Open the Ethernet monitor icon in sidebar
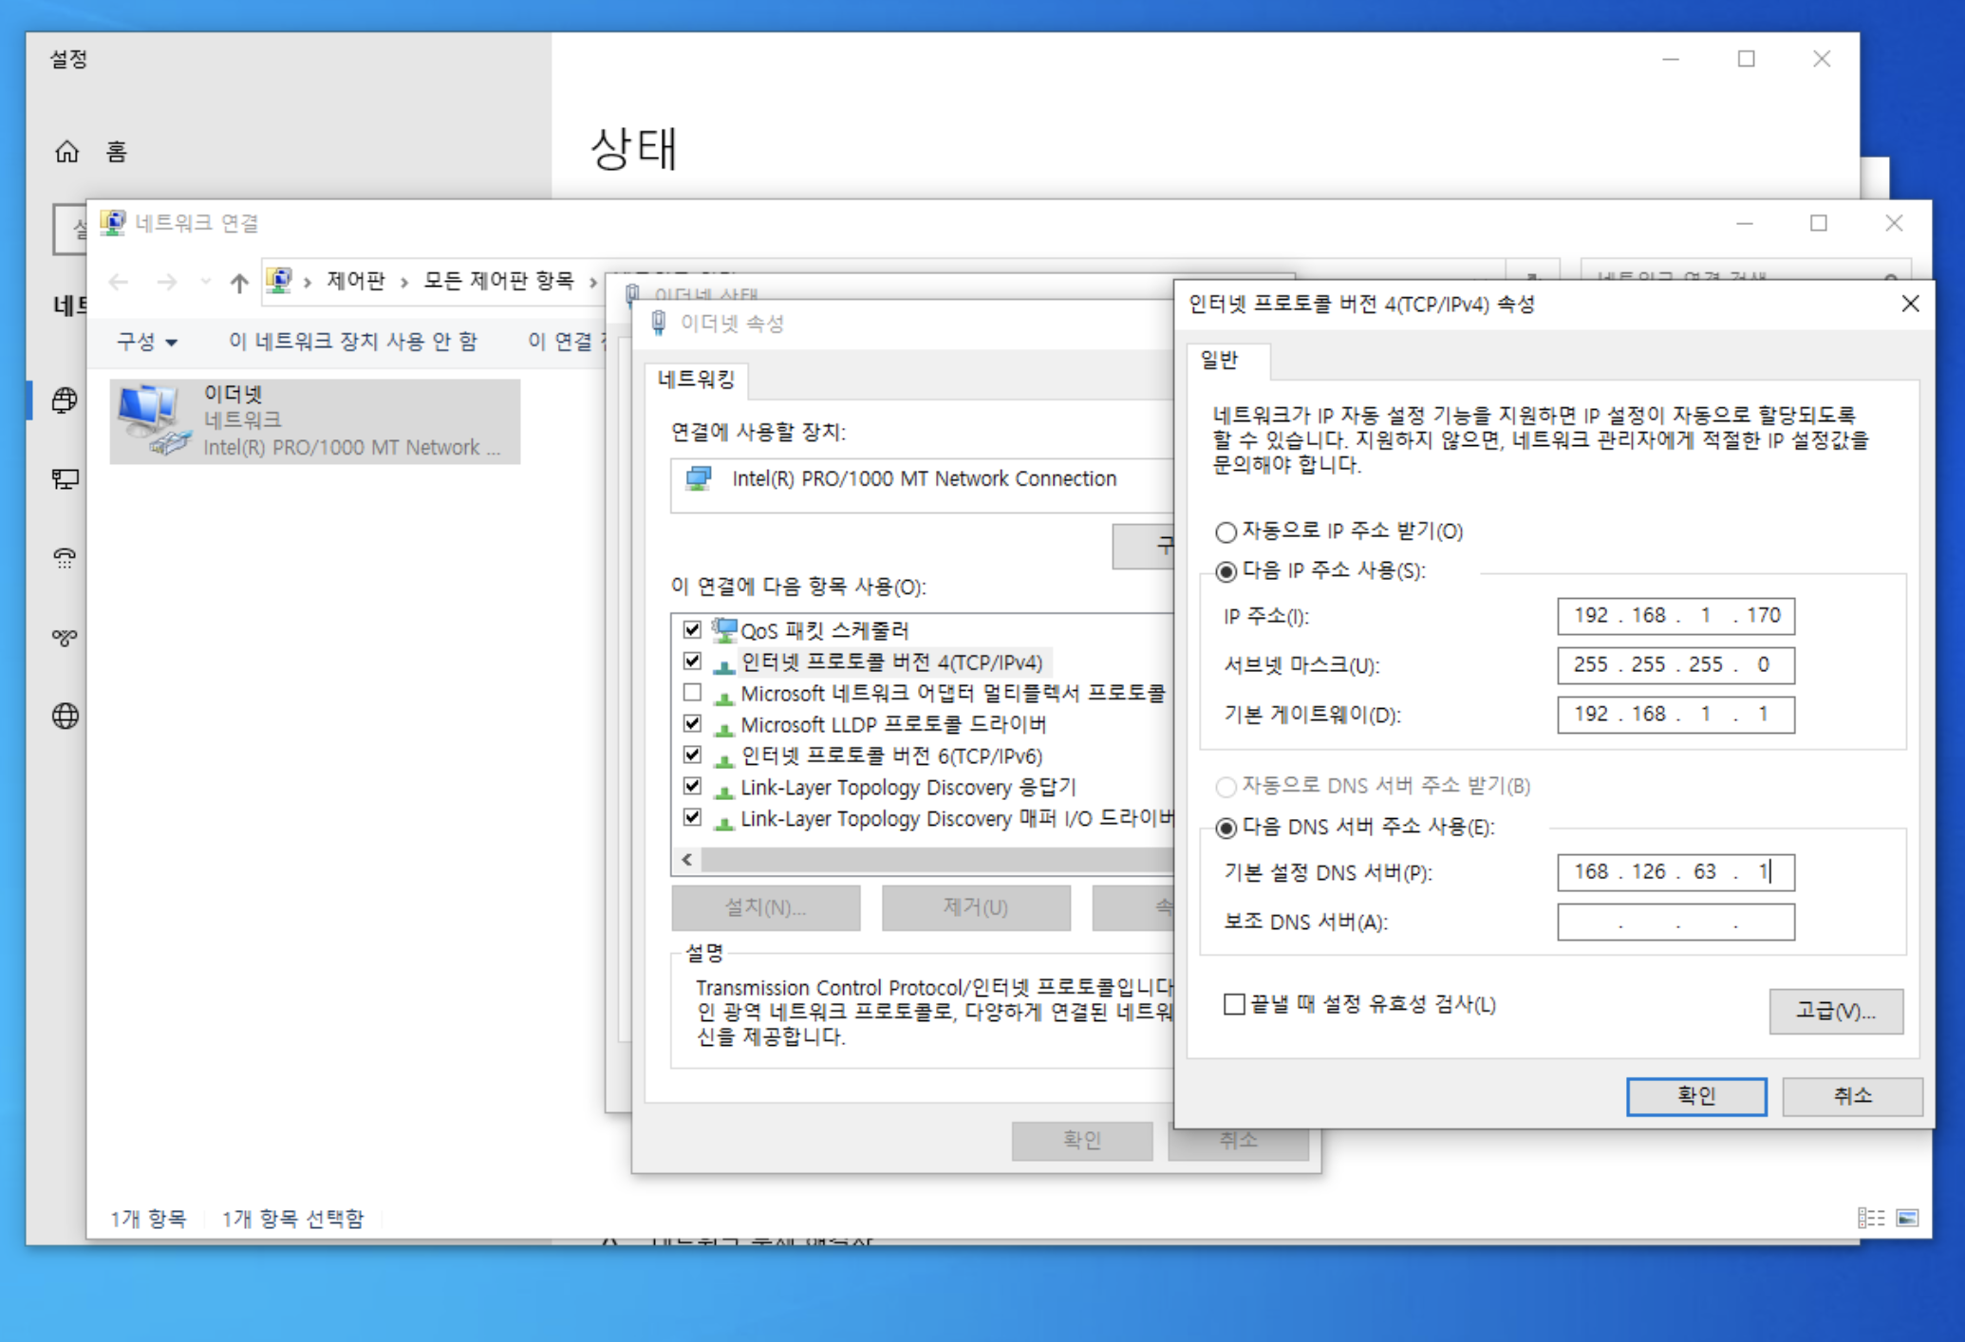The image size is (1965, 1342). pyautogui.click(x=65, y=479)
